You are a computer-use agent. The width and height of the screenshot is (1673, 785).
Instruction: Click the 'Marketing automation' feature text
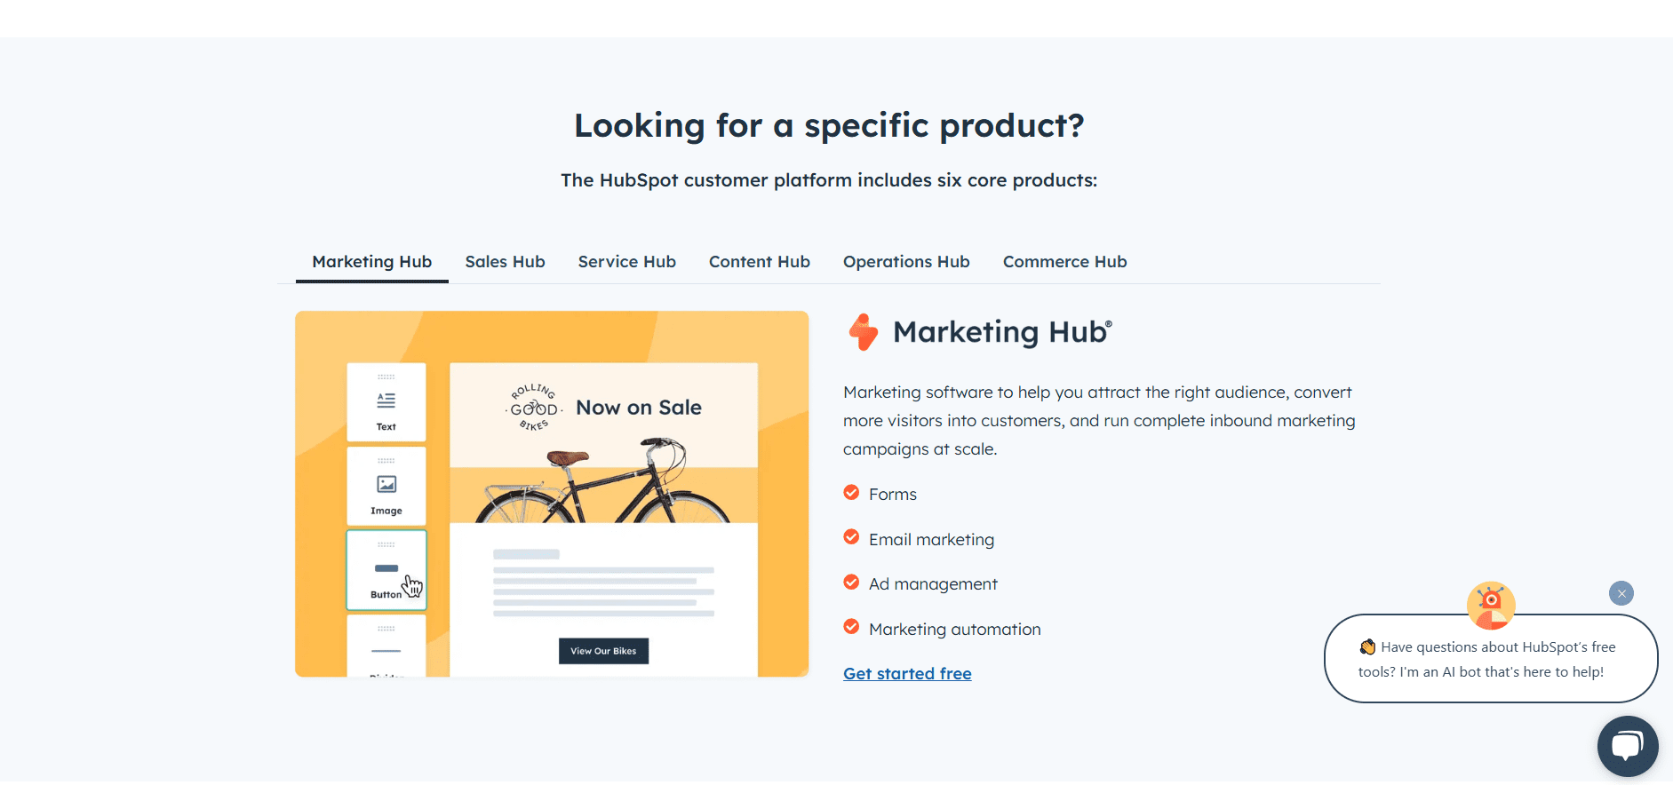954,630
